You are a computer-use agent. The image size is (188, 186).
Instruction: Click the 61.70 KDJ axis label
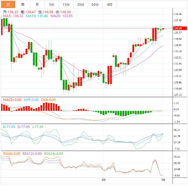pyautogui.click(x=177, y=136)
